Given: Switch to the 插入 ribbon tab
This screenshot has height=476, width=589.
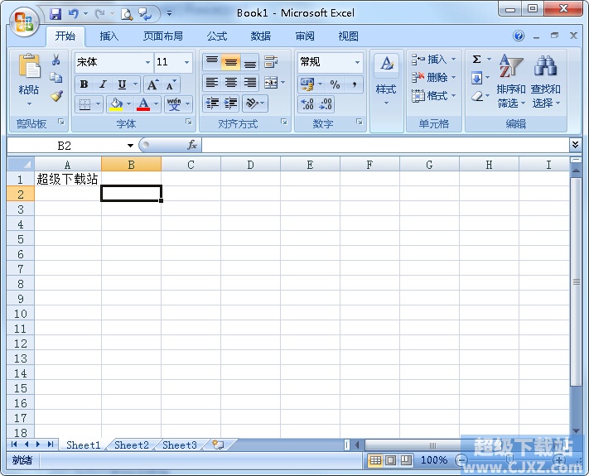Looking at the screenshot, I should [x=109, y=36].
